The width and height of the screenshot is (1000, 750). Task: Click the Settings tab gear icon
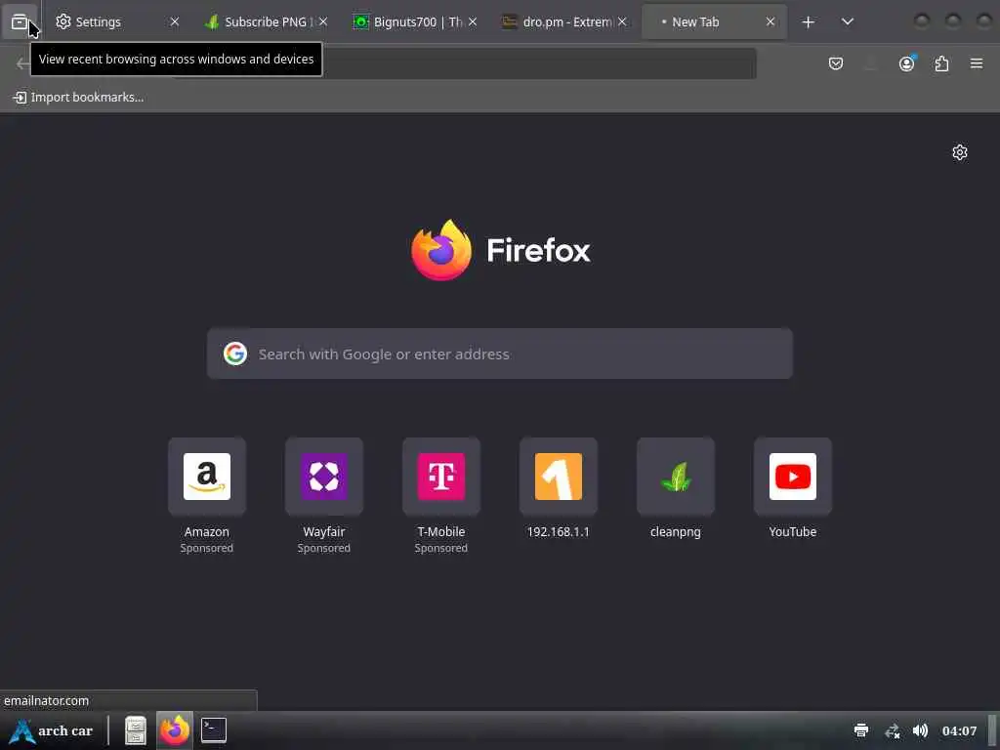pyautogui.click(x=63, y=21)
